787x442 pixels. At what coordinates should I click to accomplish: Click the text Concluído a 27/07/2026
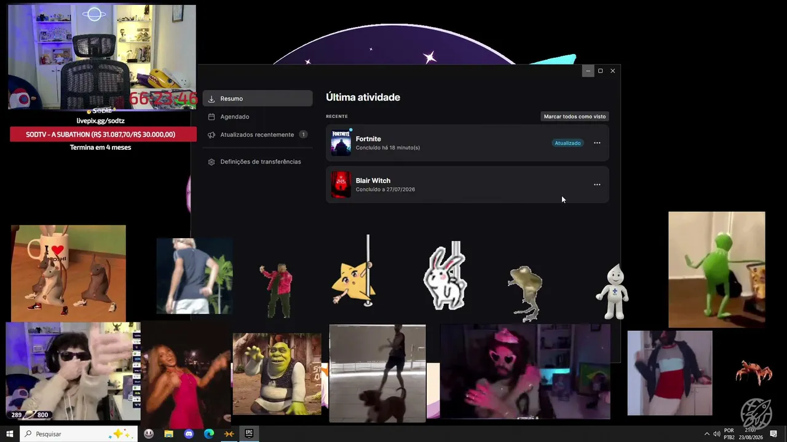click(x=386, y=190)
